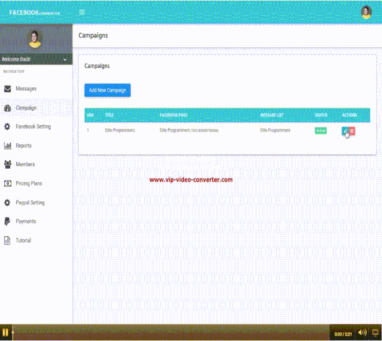382x341 pixels.
Task: Open the user avatar in top-right header
Action: click(366, 12)
